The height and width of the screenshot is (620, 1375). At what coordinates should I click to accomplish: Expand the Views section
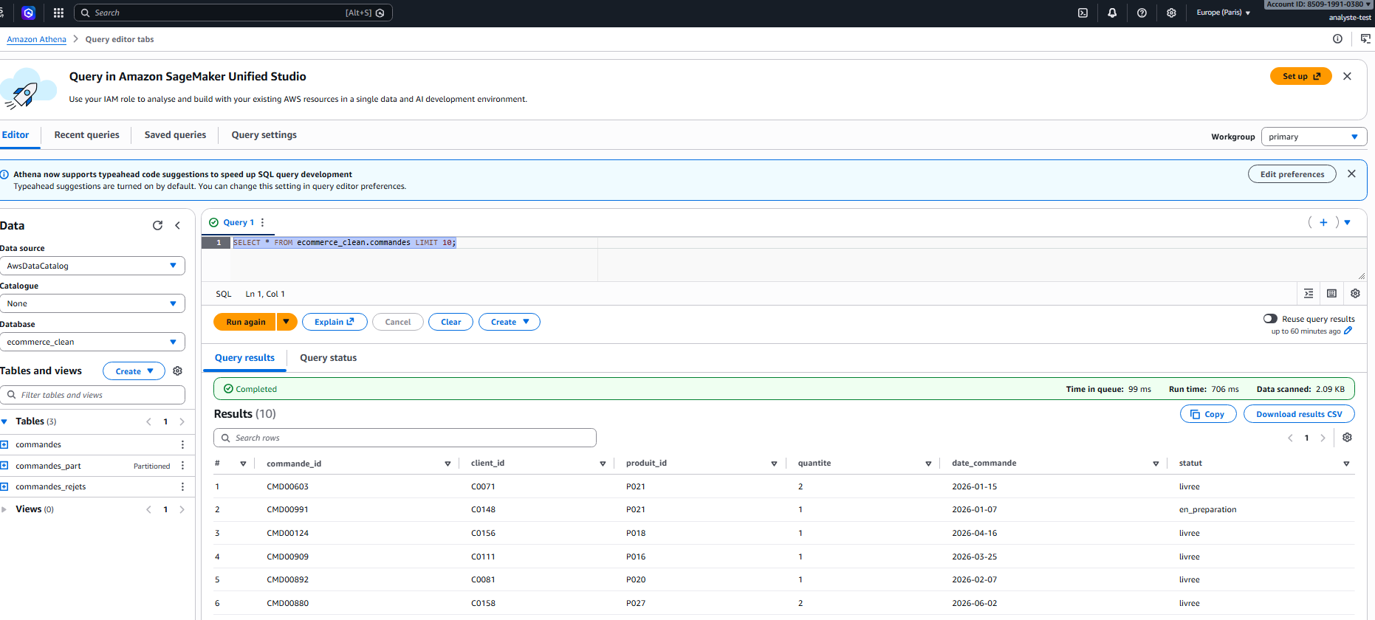tap(4, 509)
